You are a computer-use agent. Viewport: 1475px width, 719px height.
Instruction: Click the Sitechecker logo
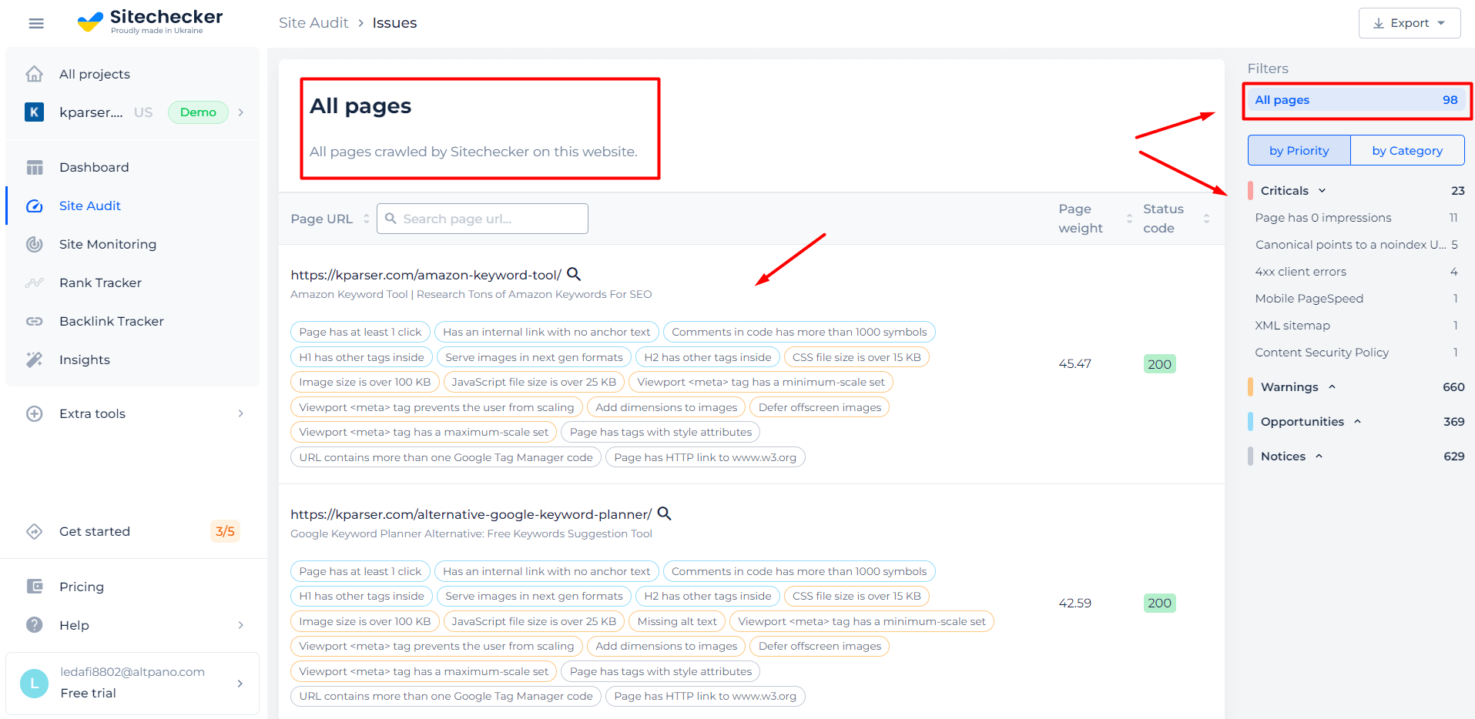(150, 22)
